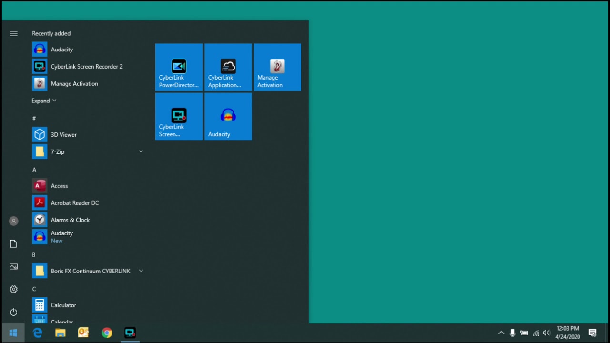Open Google Chrome from taskbar

(107, 333)
